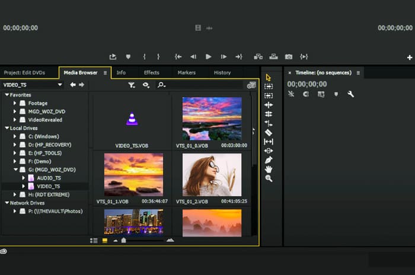Click the ingest icon in Media Browser
Viewport: 415px width, 275px height.
(x=251, y=85)
